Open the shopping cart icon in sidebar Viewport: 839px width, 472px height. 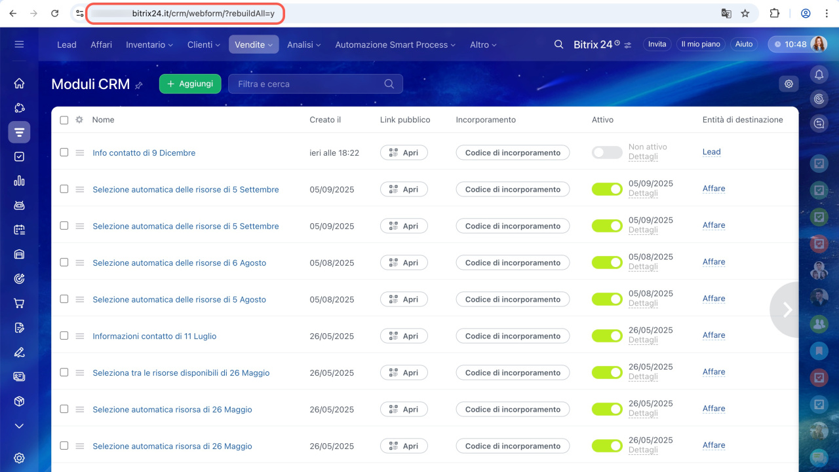click(19, 303)
